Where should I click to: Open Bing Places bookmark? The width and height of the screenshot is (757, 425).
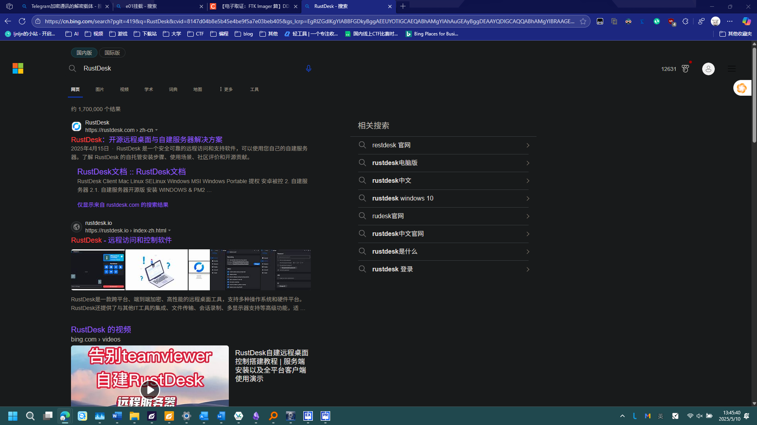coord(432,34)
